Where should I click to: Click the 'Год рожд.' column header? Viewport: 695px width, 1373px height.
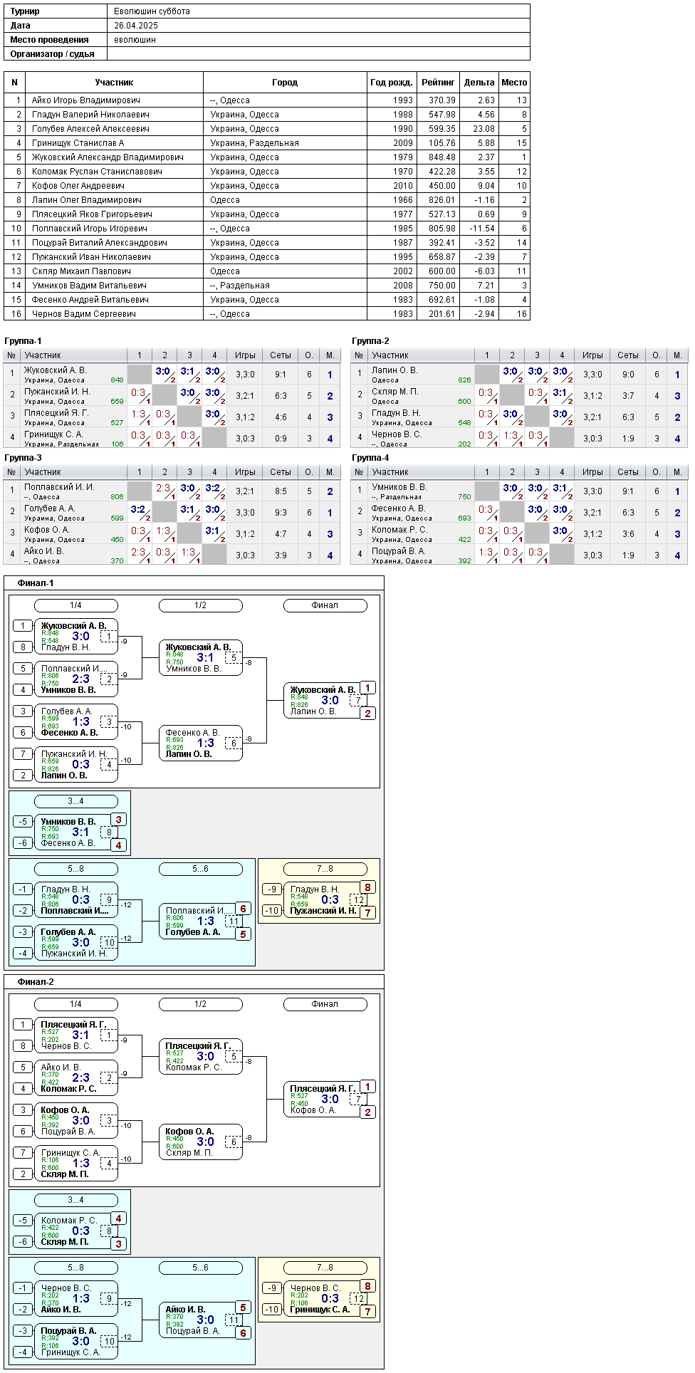tap(391, 83)
